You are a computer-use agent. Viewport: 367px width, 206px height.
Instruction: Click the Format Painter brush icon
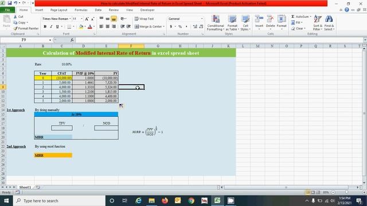click(15, 29)
